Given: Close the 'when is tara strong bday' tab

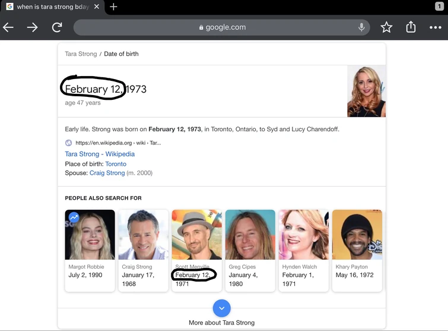Looking at the screenshot, I should point(97,7).
